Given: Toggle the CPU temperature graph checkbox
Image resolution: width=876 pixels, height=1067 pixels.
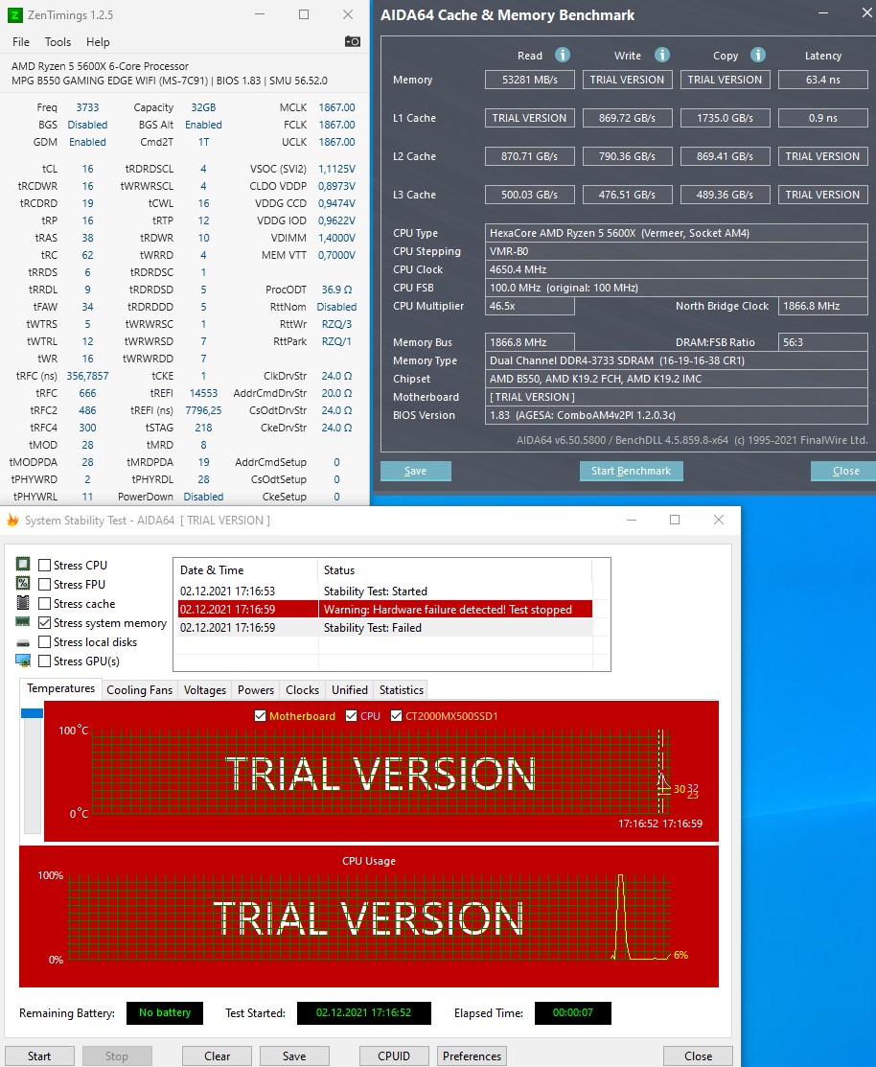Looking at the screenshot, I should (351, 716).
